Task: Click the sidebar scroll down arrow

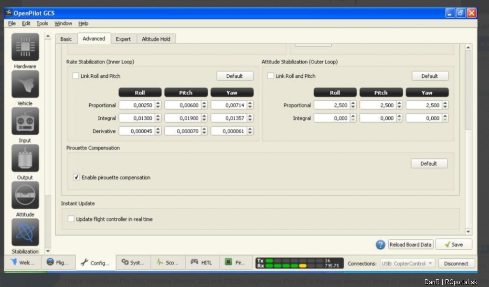Action: (x=48, y=251)
